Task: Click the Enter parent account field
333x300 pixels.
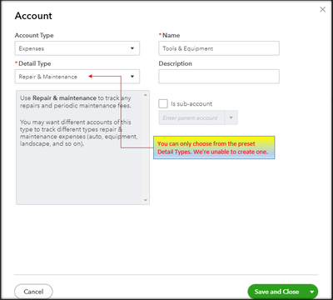Action: (x=191, y=117)
